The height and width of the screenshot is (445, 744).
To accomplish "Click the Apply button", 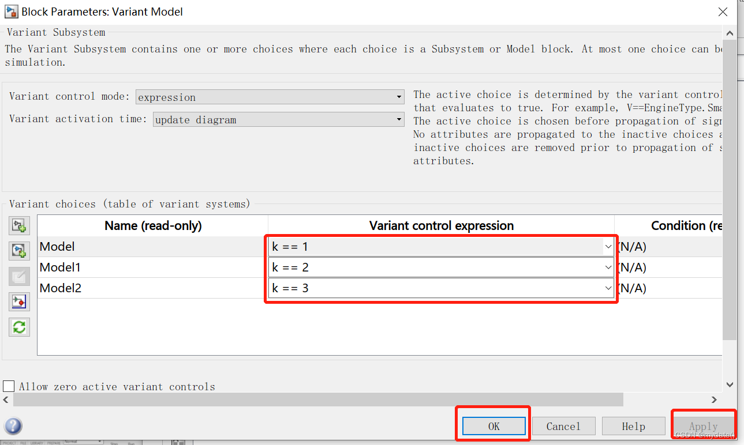I will pos(703,426).
